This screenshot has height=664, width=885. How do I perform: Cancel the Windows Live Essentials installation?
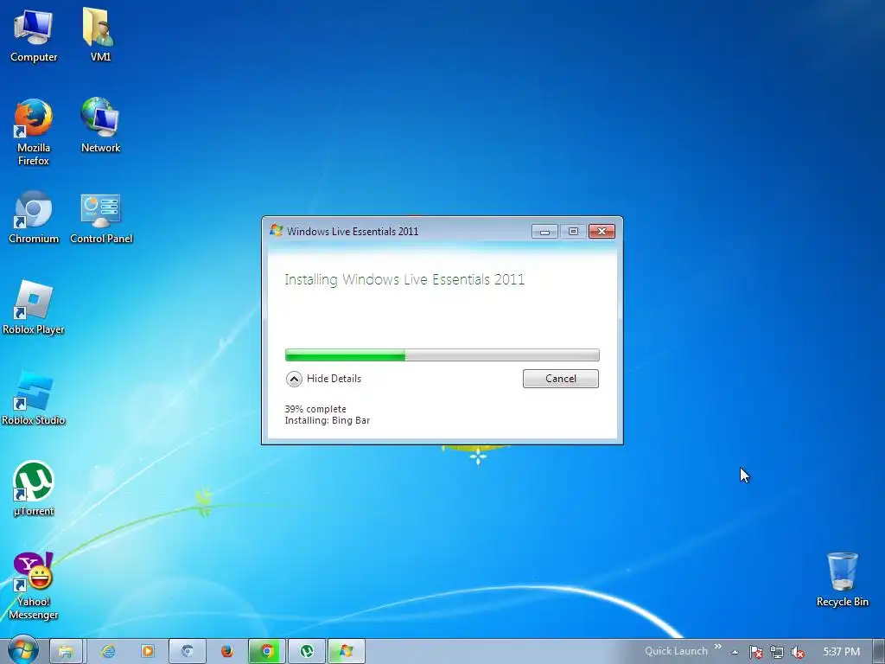tap(560, 379)
